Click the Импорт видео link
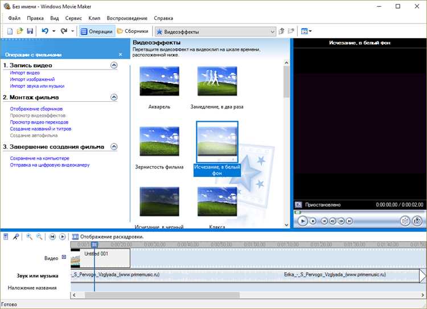 [x=25, y=73]
